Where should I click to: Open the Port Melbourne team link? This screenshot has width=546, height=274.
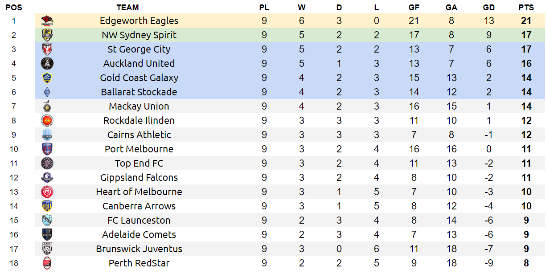tap(139, 149)
